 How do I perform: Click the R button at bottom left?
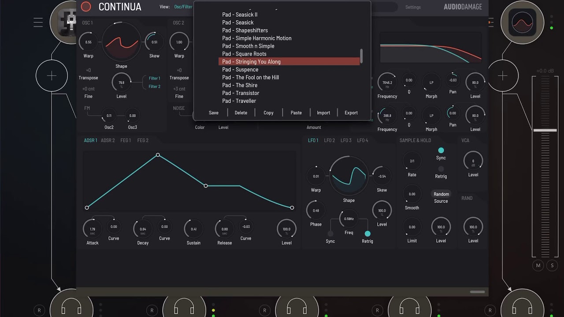39,310
